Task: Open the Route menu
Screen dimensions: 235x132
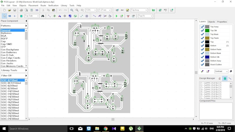Action: point(43,6)
